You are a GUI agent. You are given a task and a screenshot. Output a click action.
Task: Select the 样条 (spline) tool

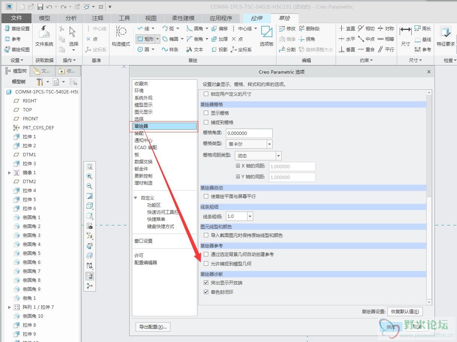[x=170, y=49]
